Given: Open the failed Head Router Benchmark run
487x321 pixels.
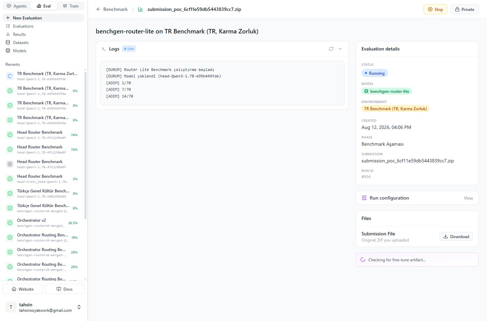Looking at the screenshot, I should click(x=43, y=164).
